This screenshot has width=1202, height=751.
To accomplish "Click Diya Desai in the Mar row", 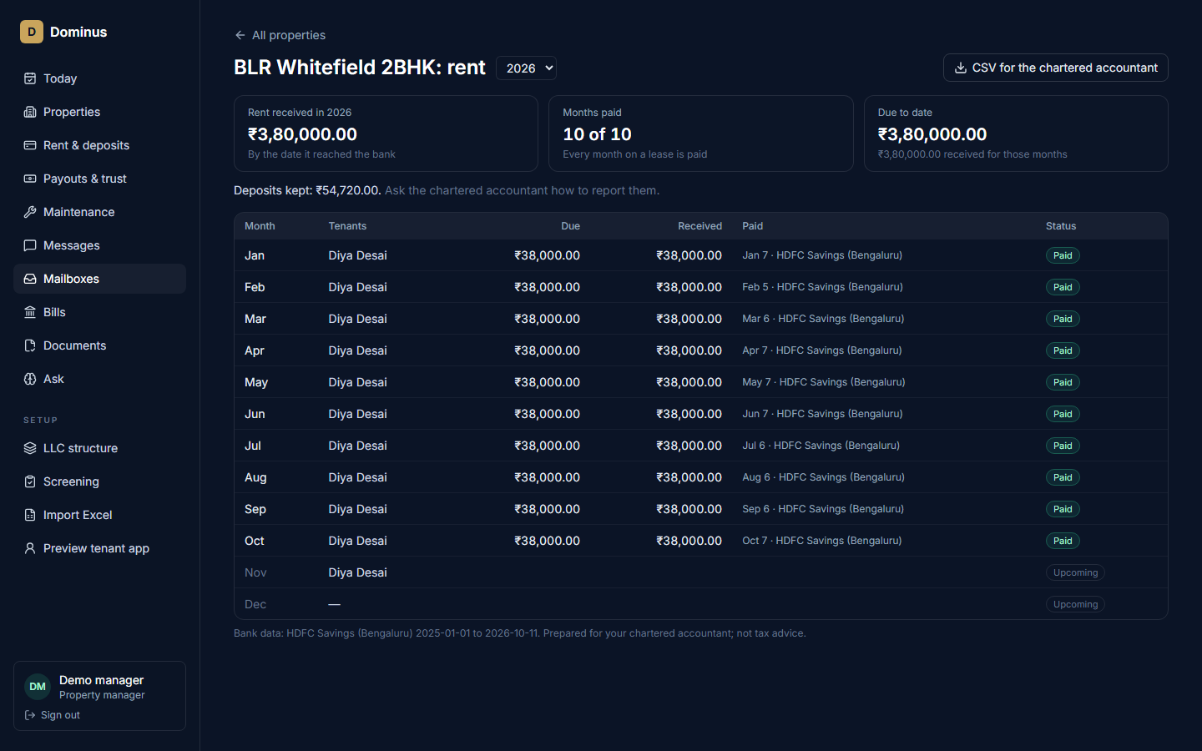I will pos(357,319).
